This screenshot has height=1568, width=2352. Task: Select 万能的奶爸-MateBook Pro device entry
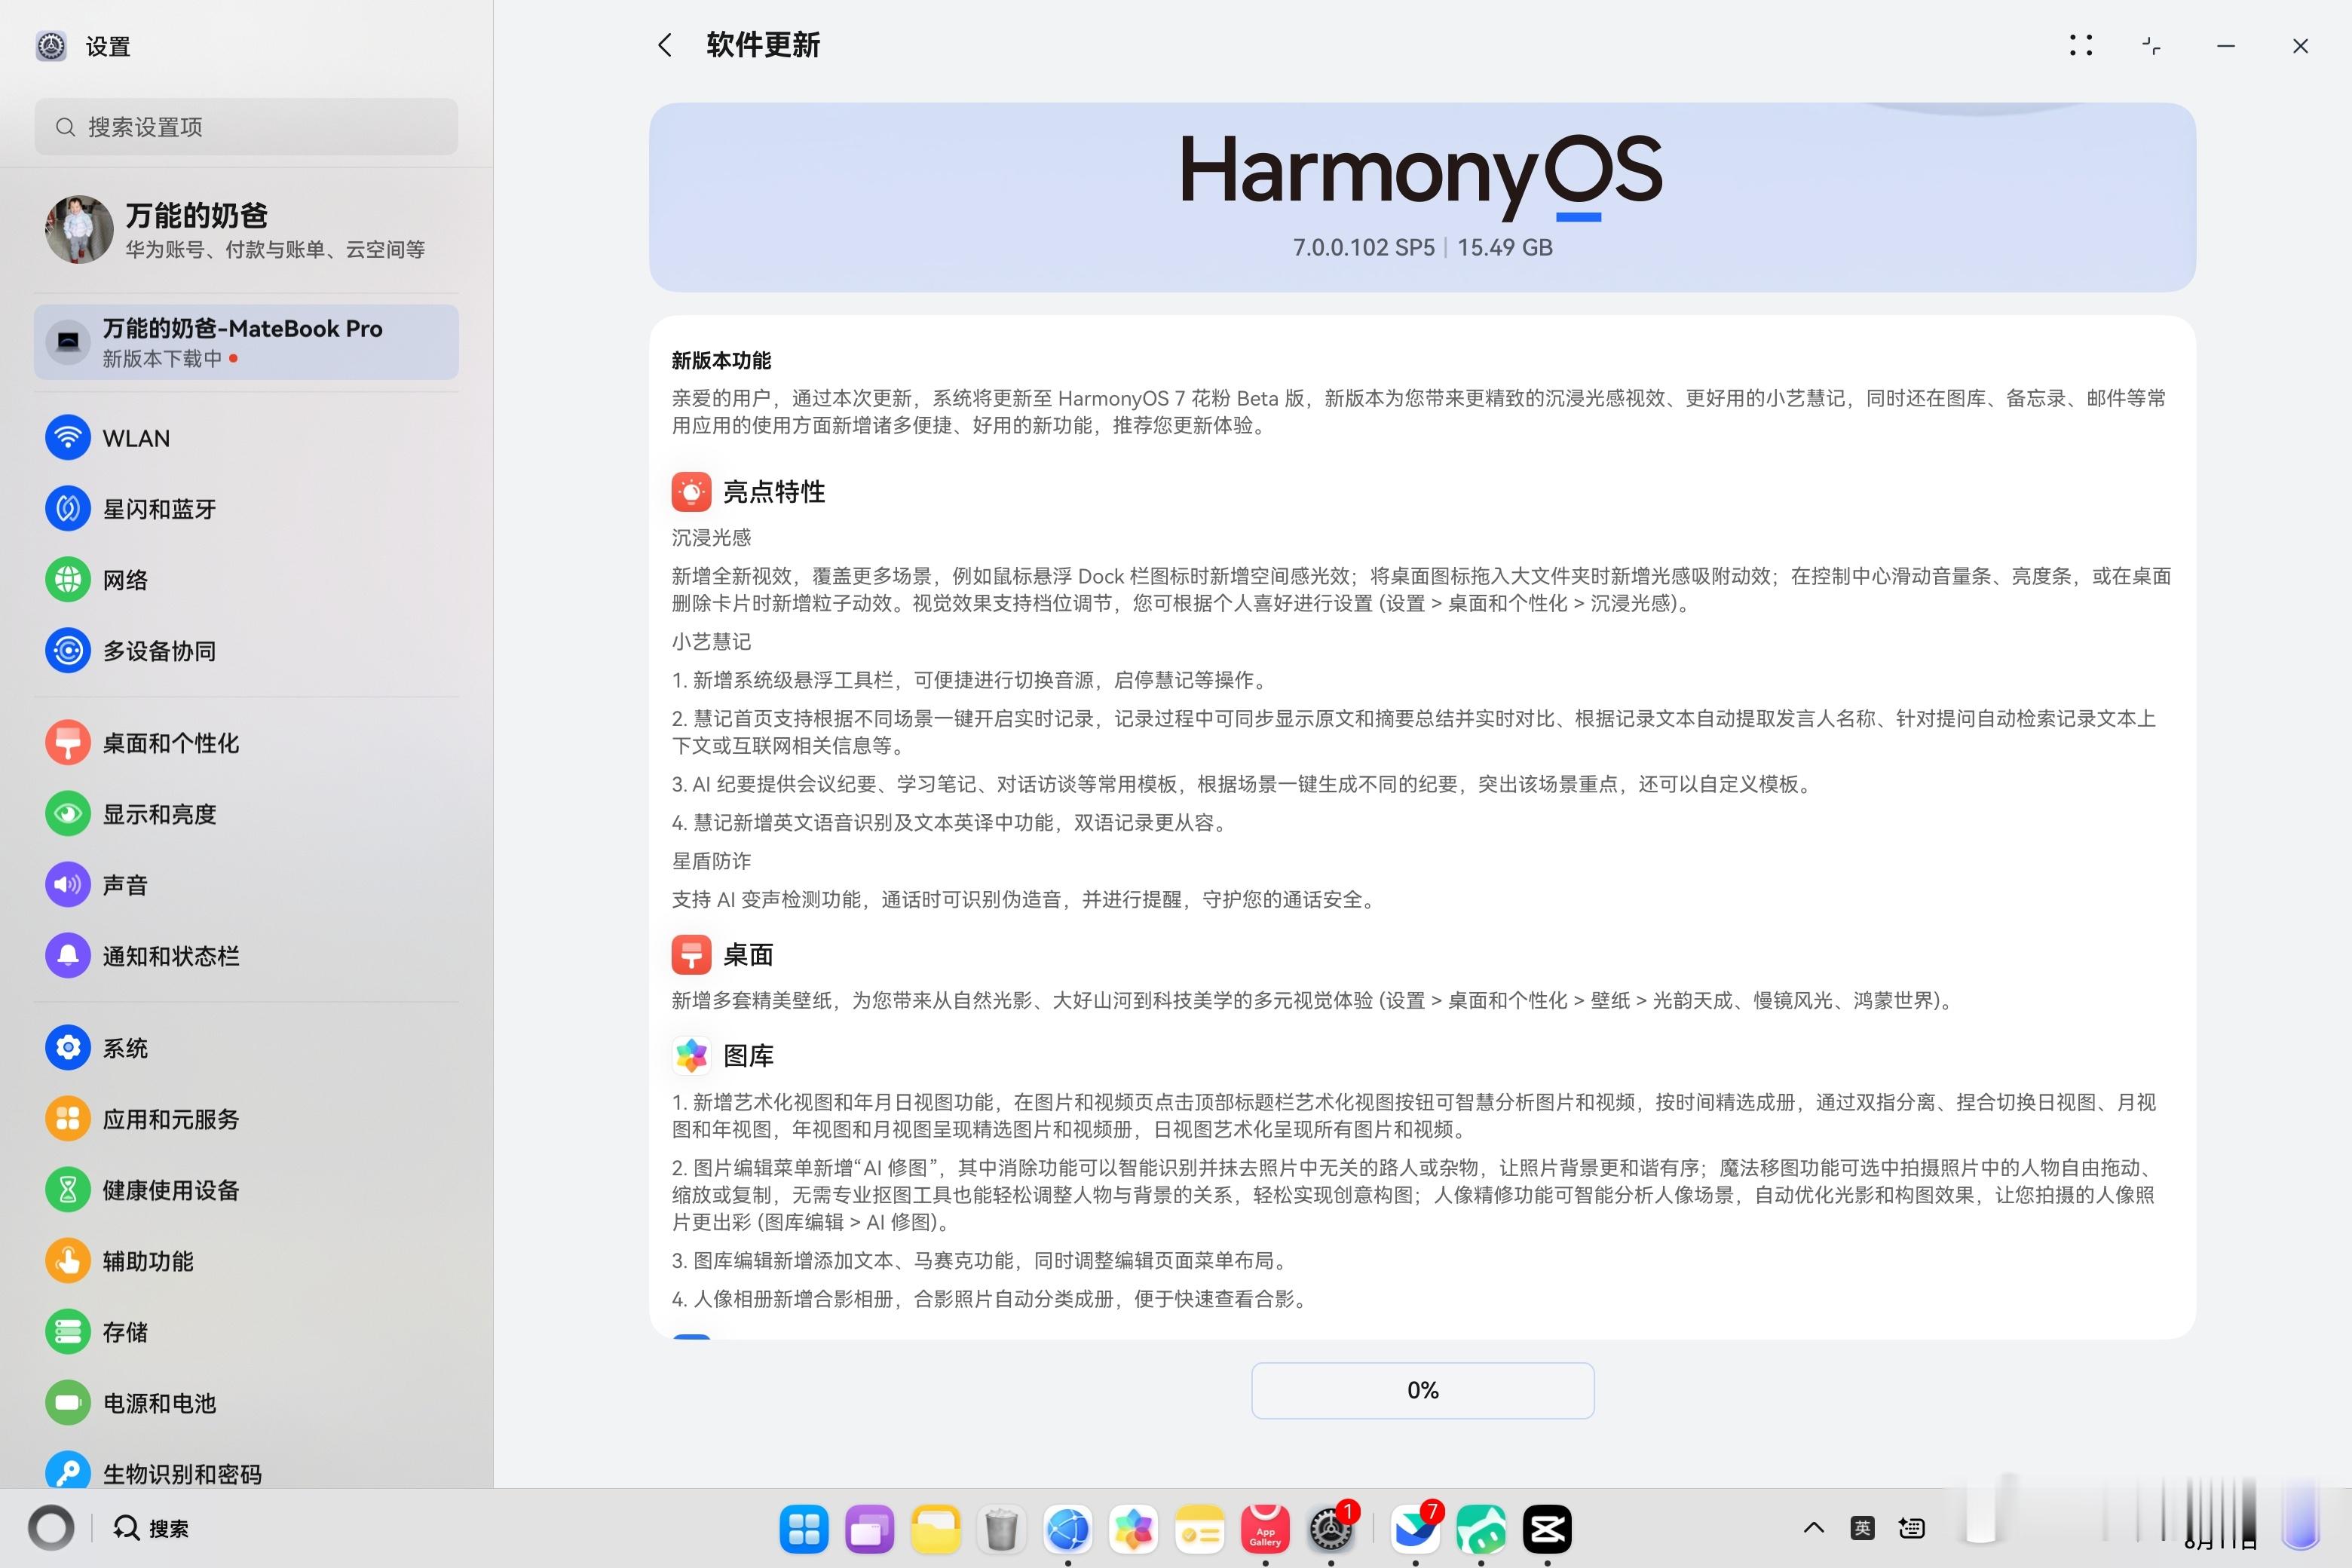(246, 342)
